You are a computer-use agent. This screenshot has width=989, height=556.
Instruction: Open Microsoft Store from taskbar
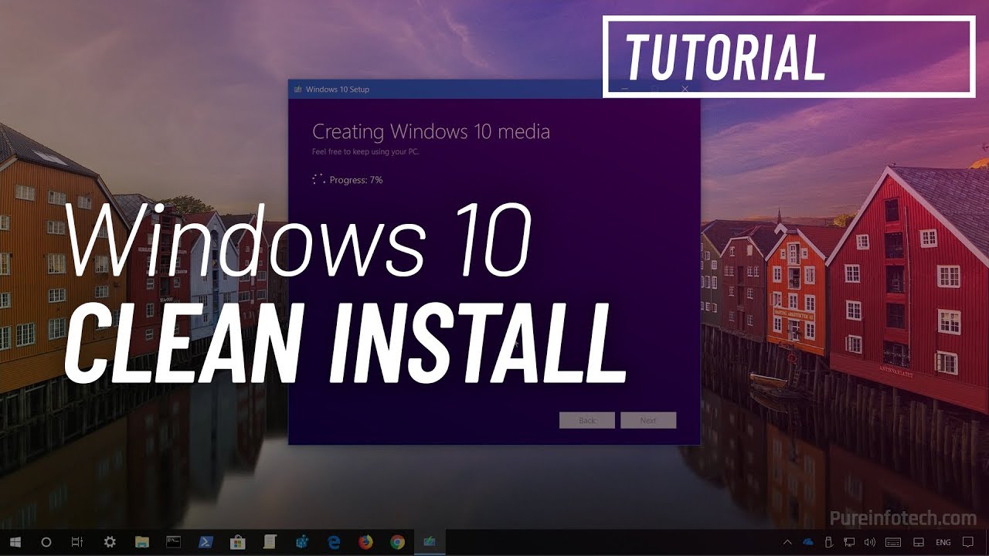click(239, 542)
